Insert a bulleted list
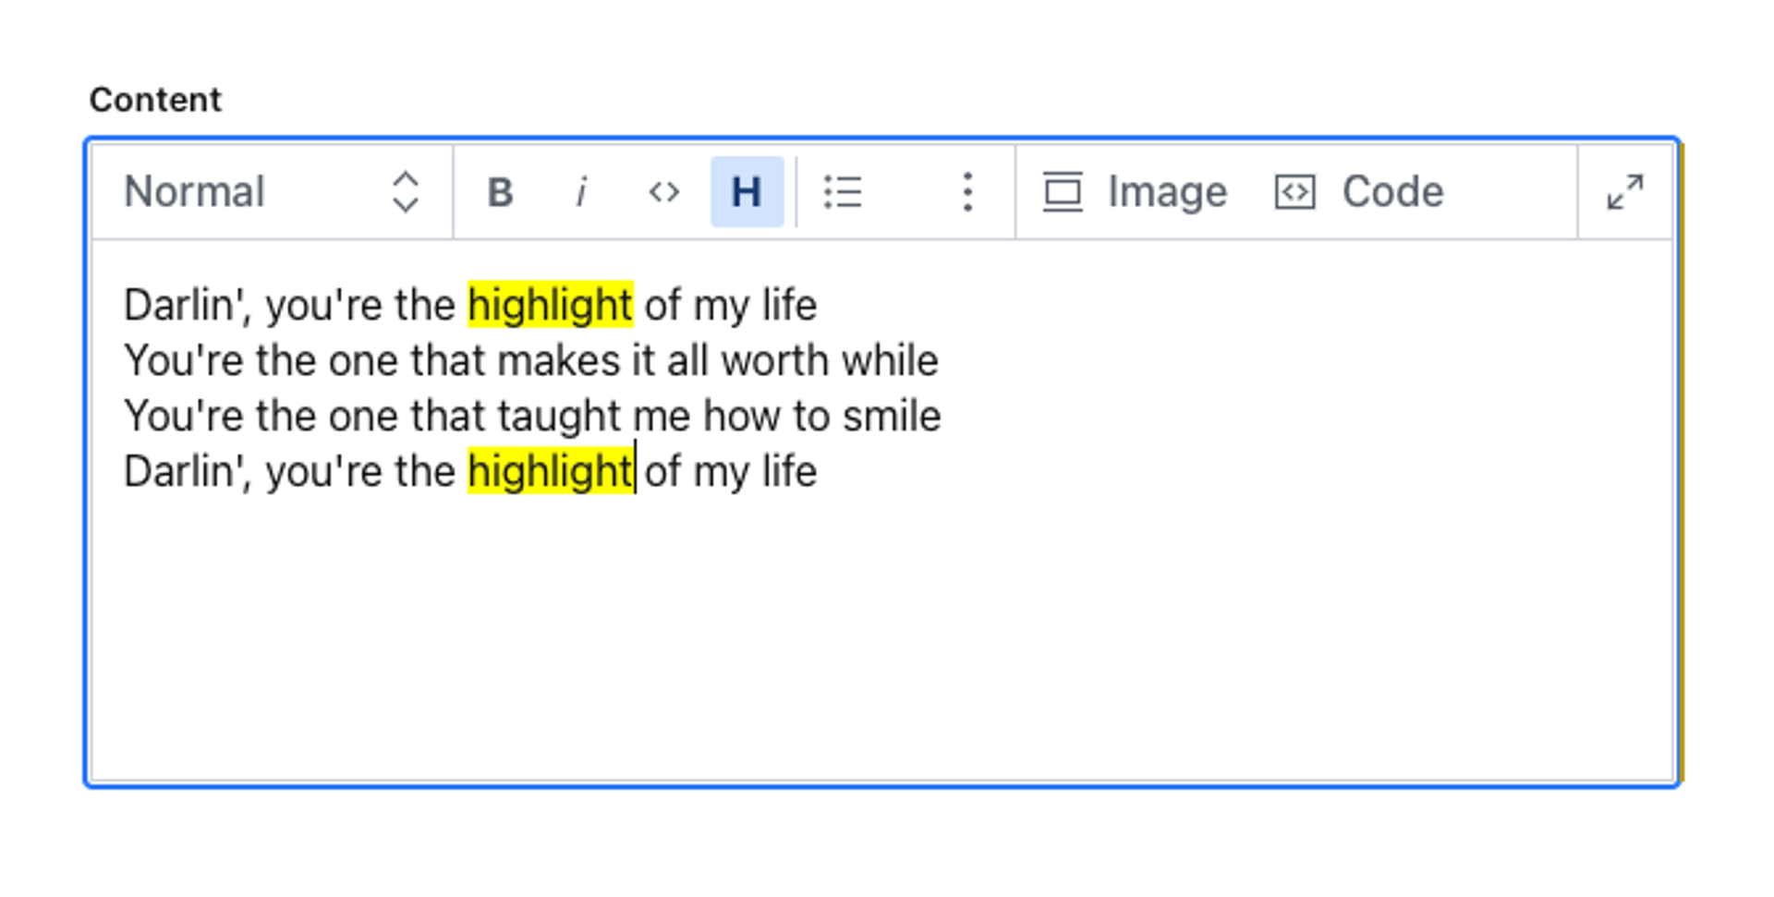The image size is (1774, 897). tap(843, 192)
